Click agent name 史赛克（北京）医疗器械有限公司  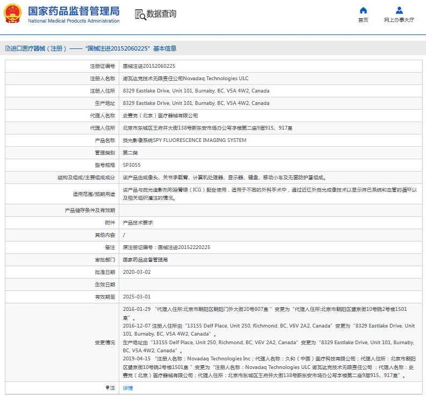click(x=160, y=116)
